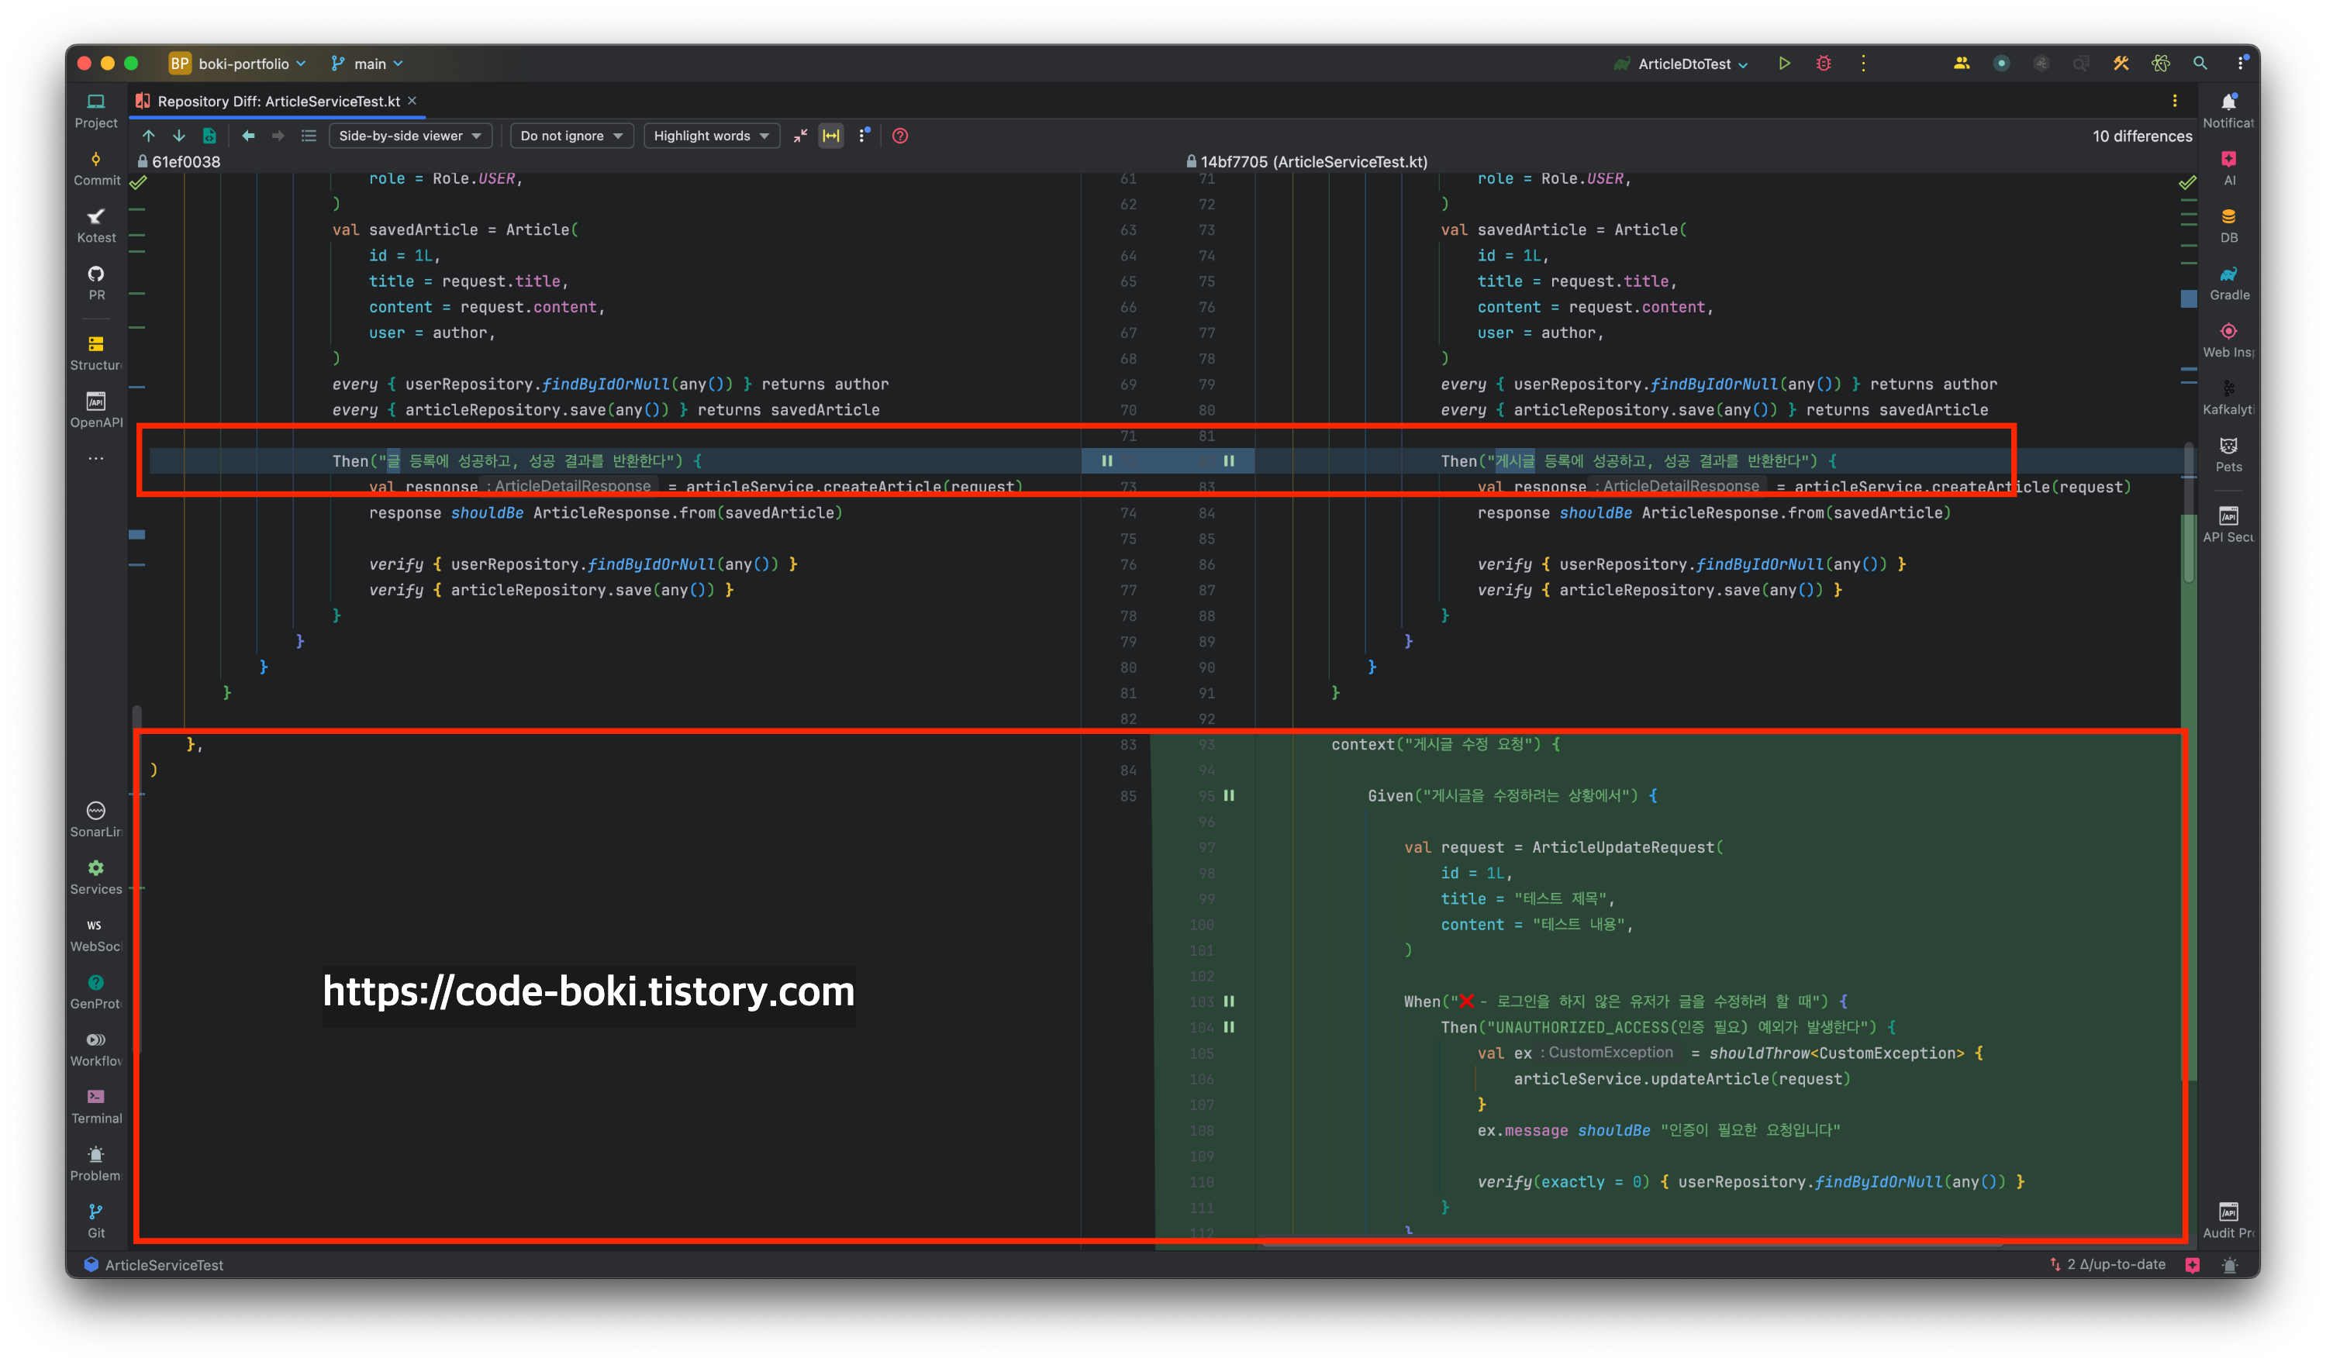Click the boki-portfolio project name

[243, 64]
